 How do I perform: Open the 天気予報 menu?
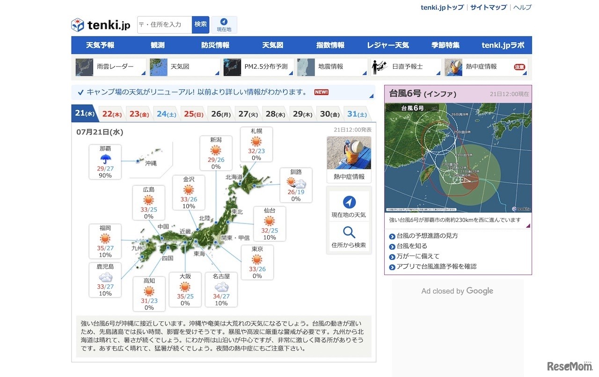point(99,45)
